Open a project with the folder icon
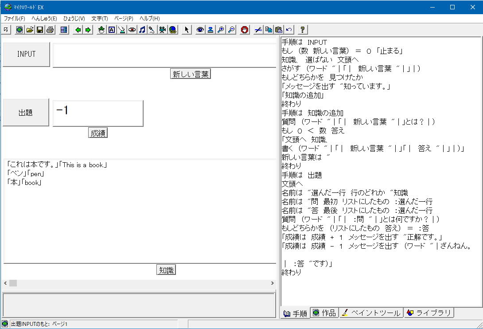This screenshot has height=329, width=483. coord(30,30)
